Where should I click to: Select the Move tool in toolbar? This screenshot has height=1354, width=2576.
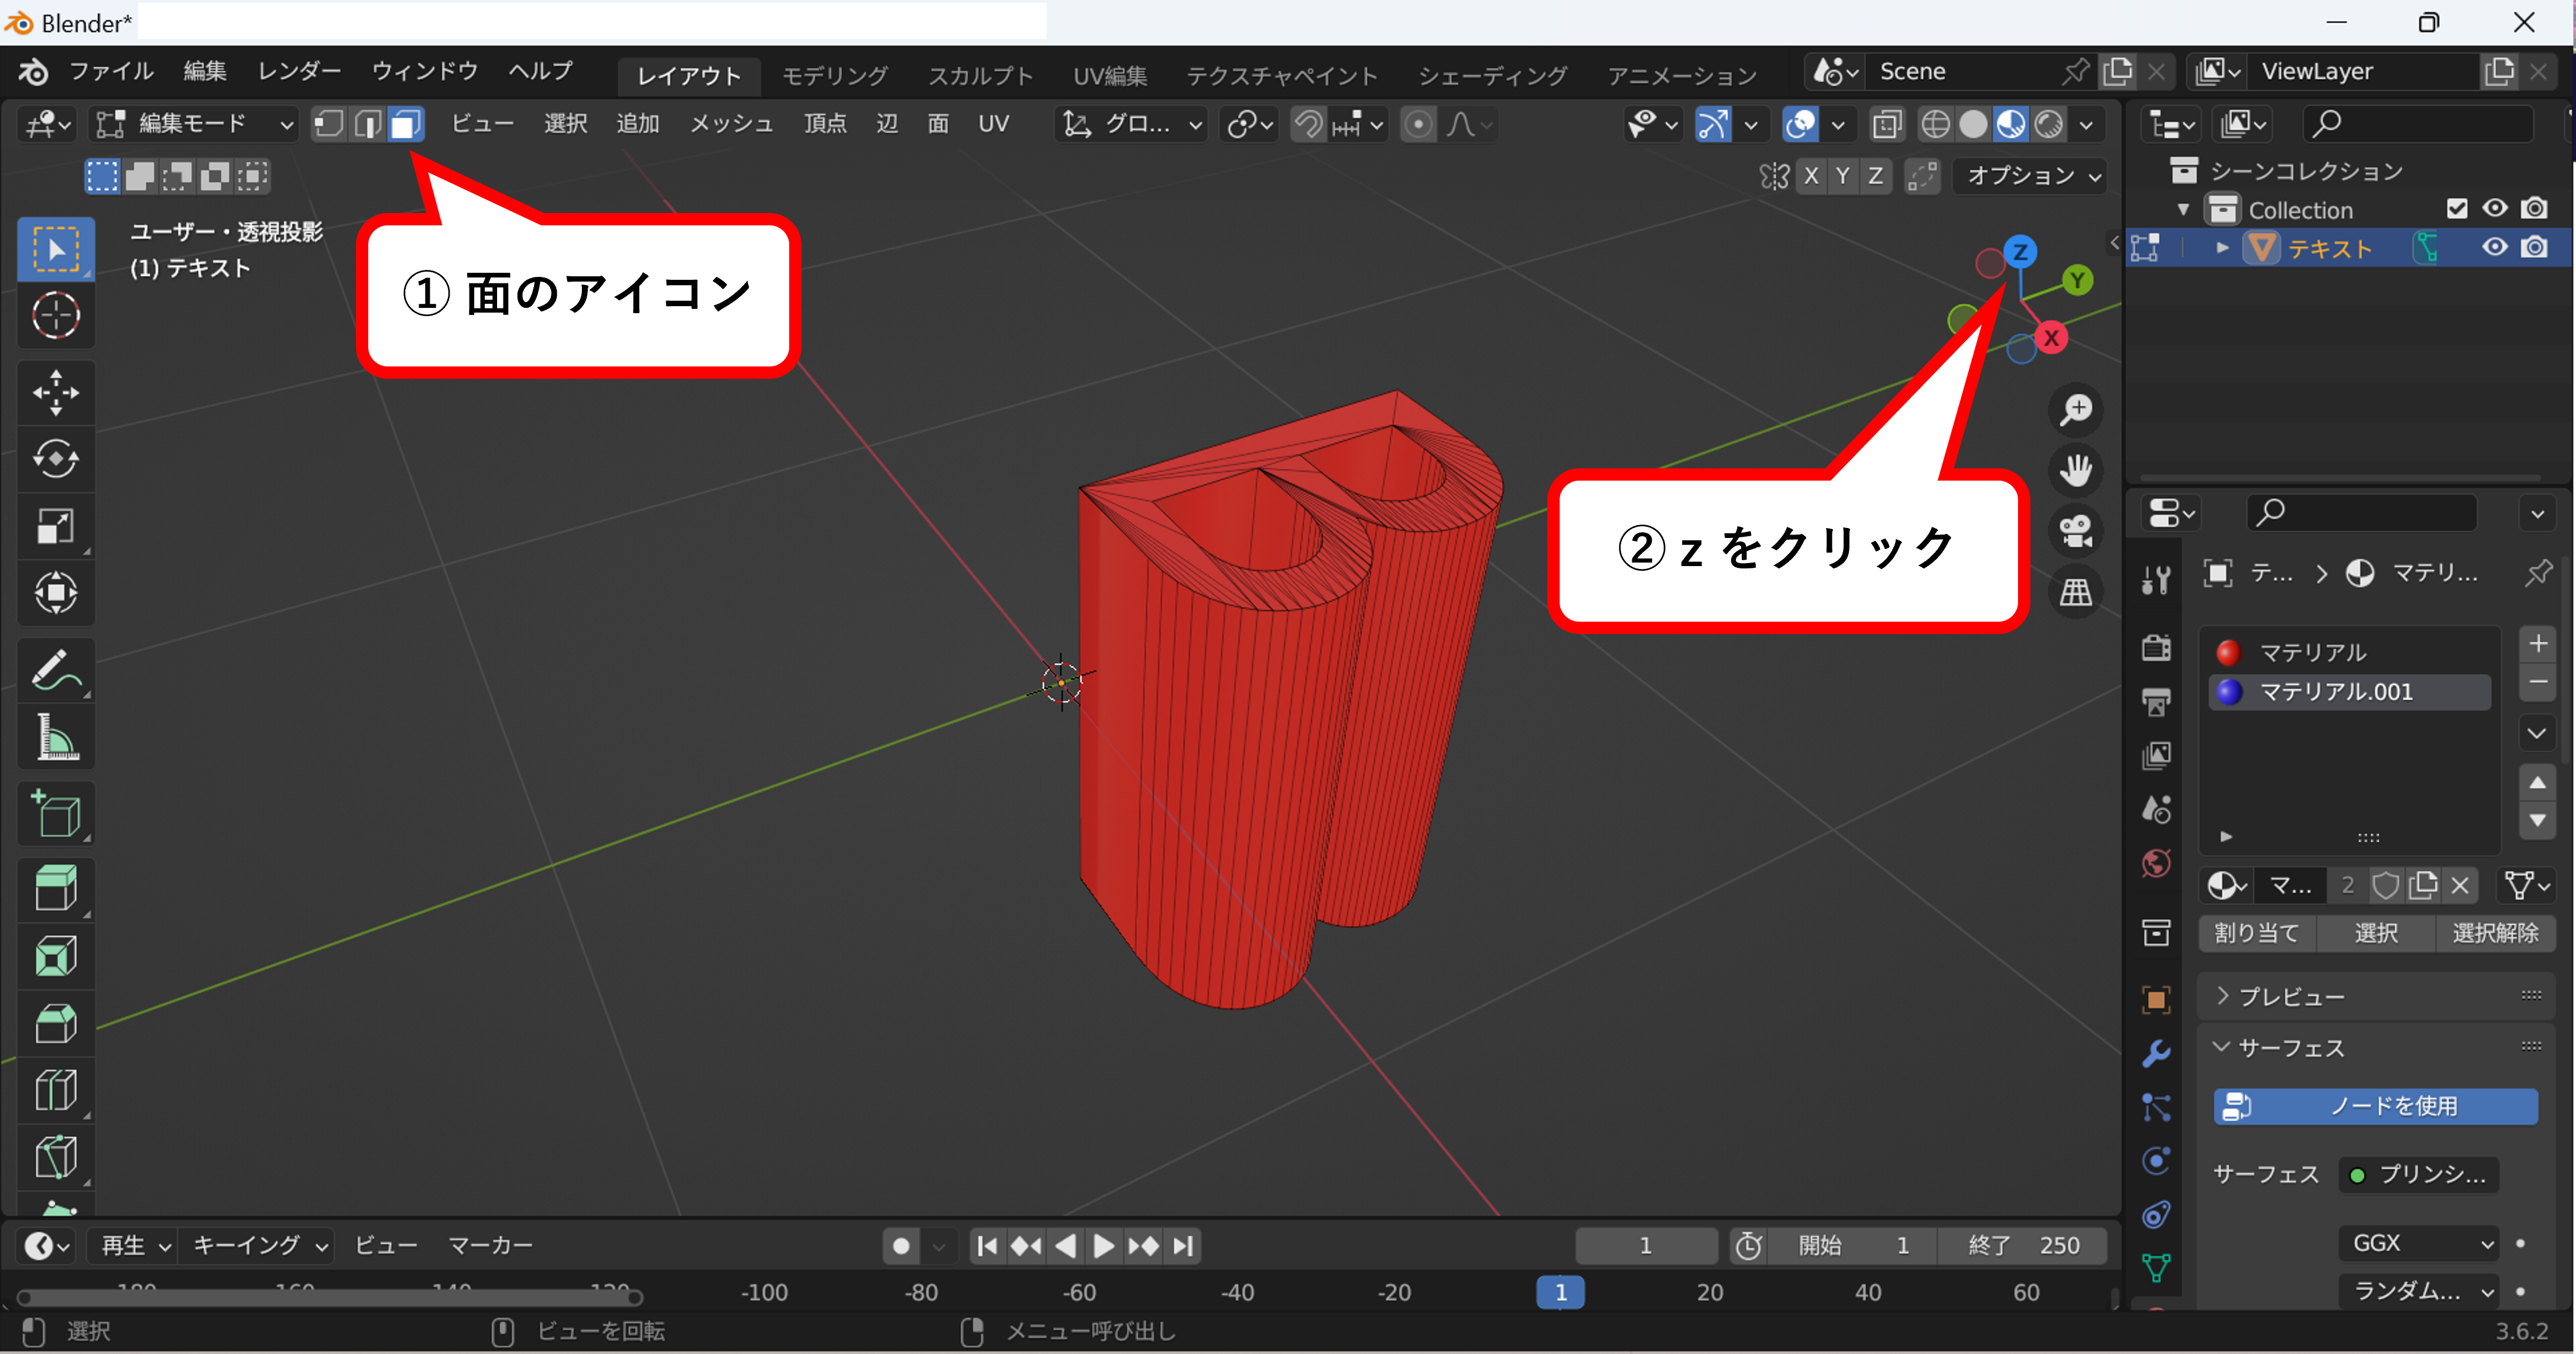(x=56, y=392)
